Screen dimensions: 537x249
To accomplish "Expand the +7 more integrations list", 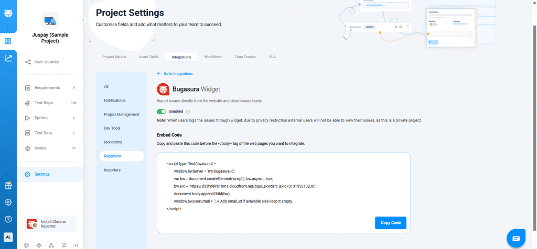I will click(x=76, y=245).
